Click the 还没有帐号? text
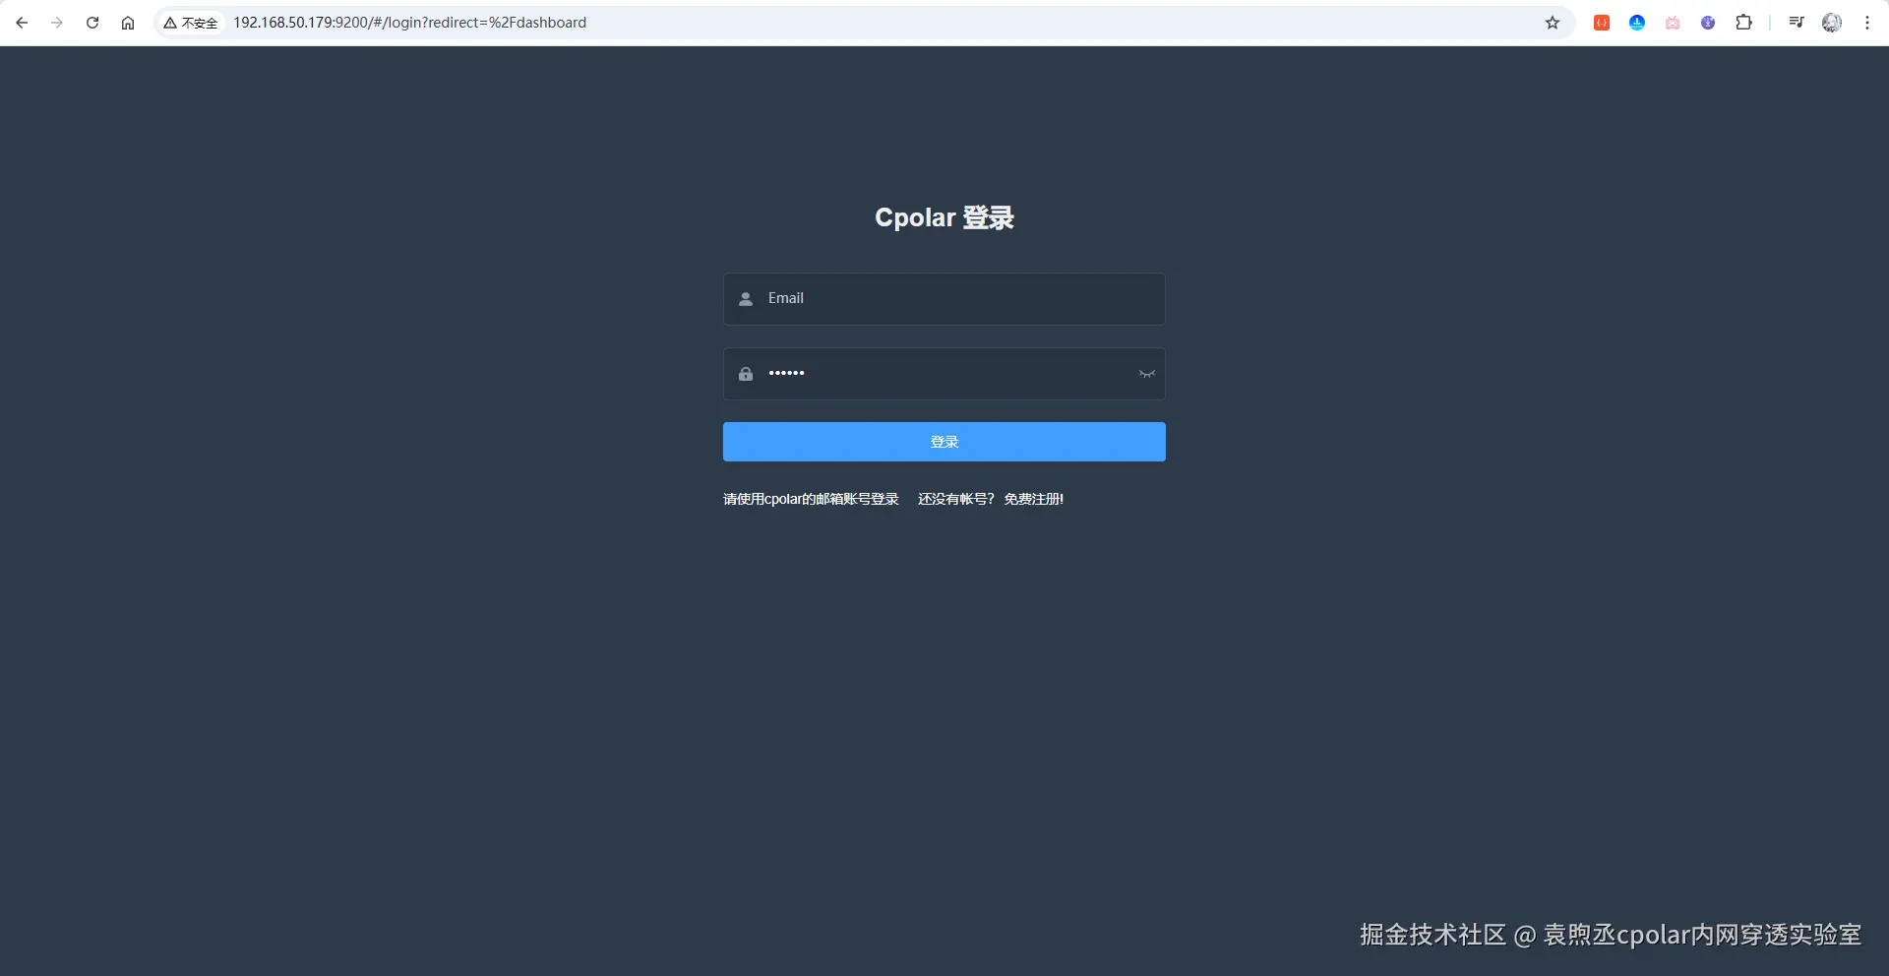 (x=956, y=499)
